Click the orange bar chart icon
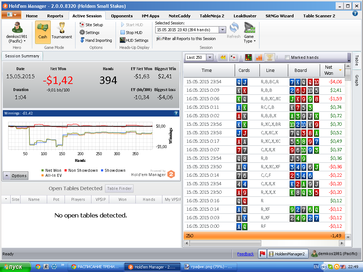The width and height of the screenshot is (363, 272). [x=259, y=57]
